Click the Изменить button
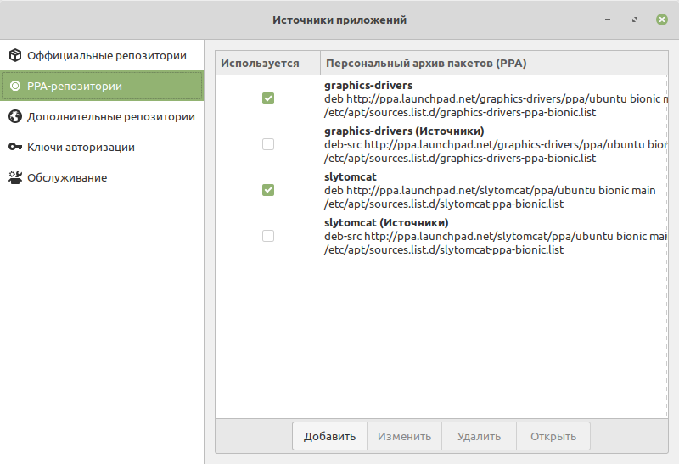This screenshot has height=464, width=679. point(405,436)
